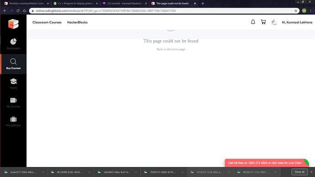This screenshot has height=177, width=315.
Task: Go to the browser home page
Action: [x=25, y=10]
